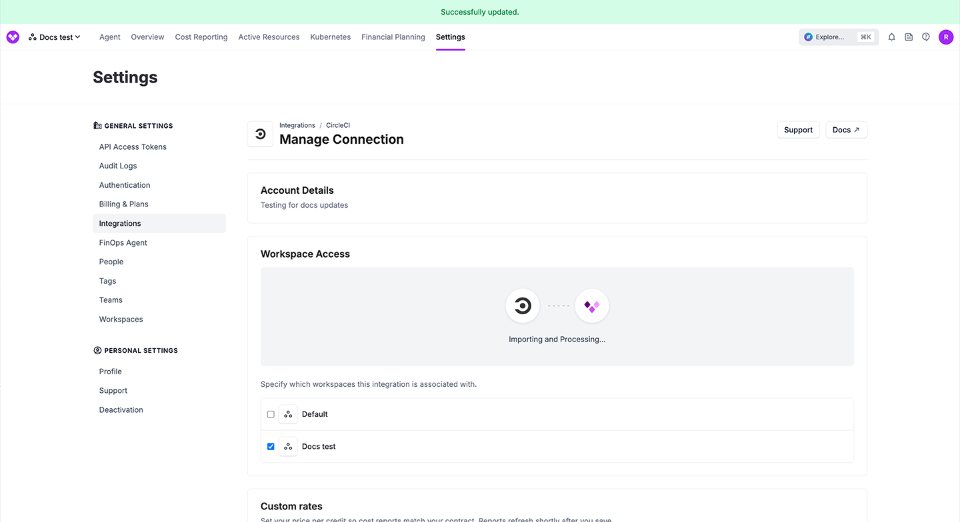The image size is (960, 522).
Task: Open the Kubernetes tab
Action: coord(330,37)
